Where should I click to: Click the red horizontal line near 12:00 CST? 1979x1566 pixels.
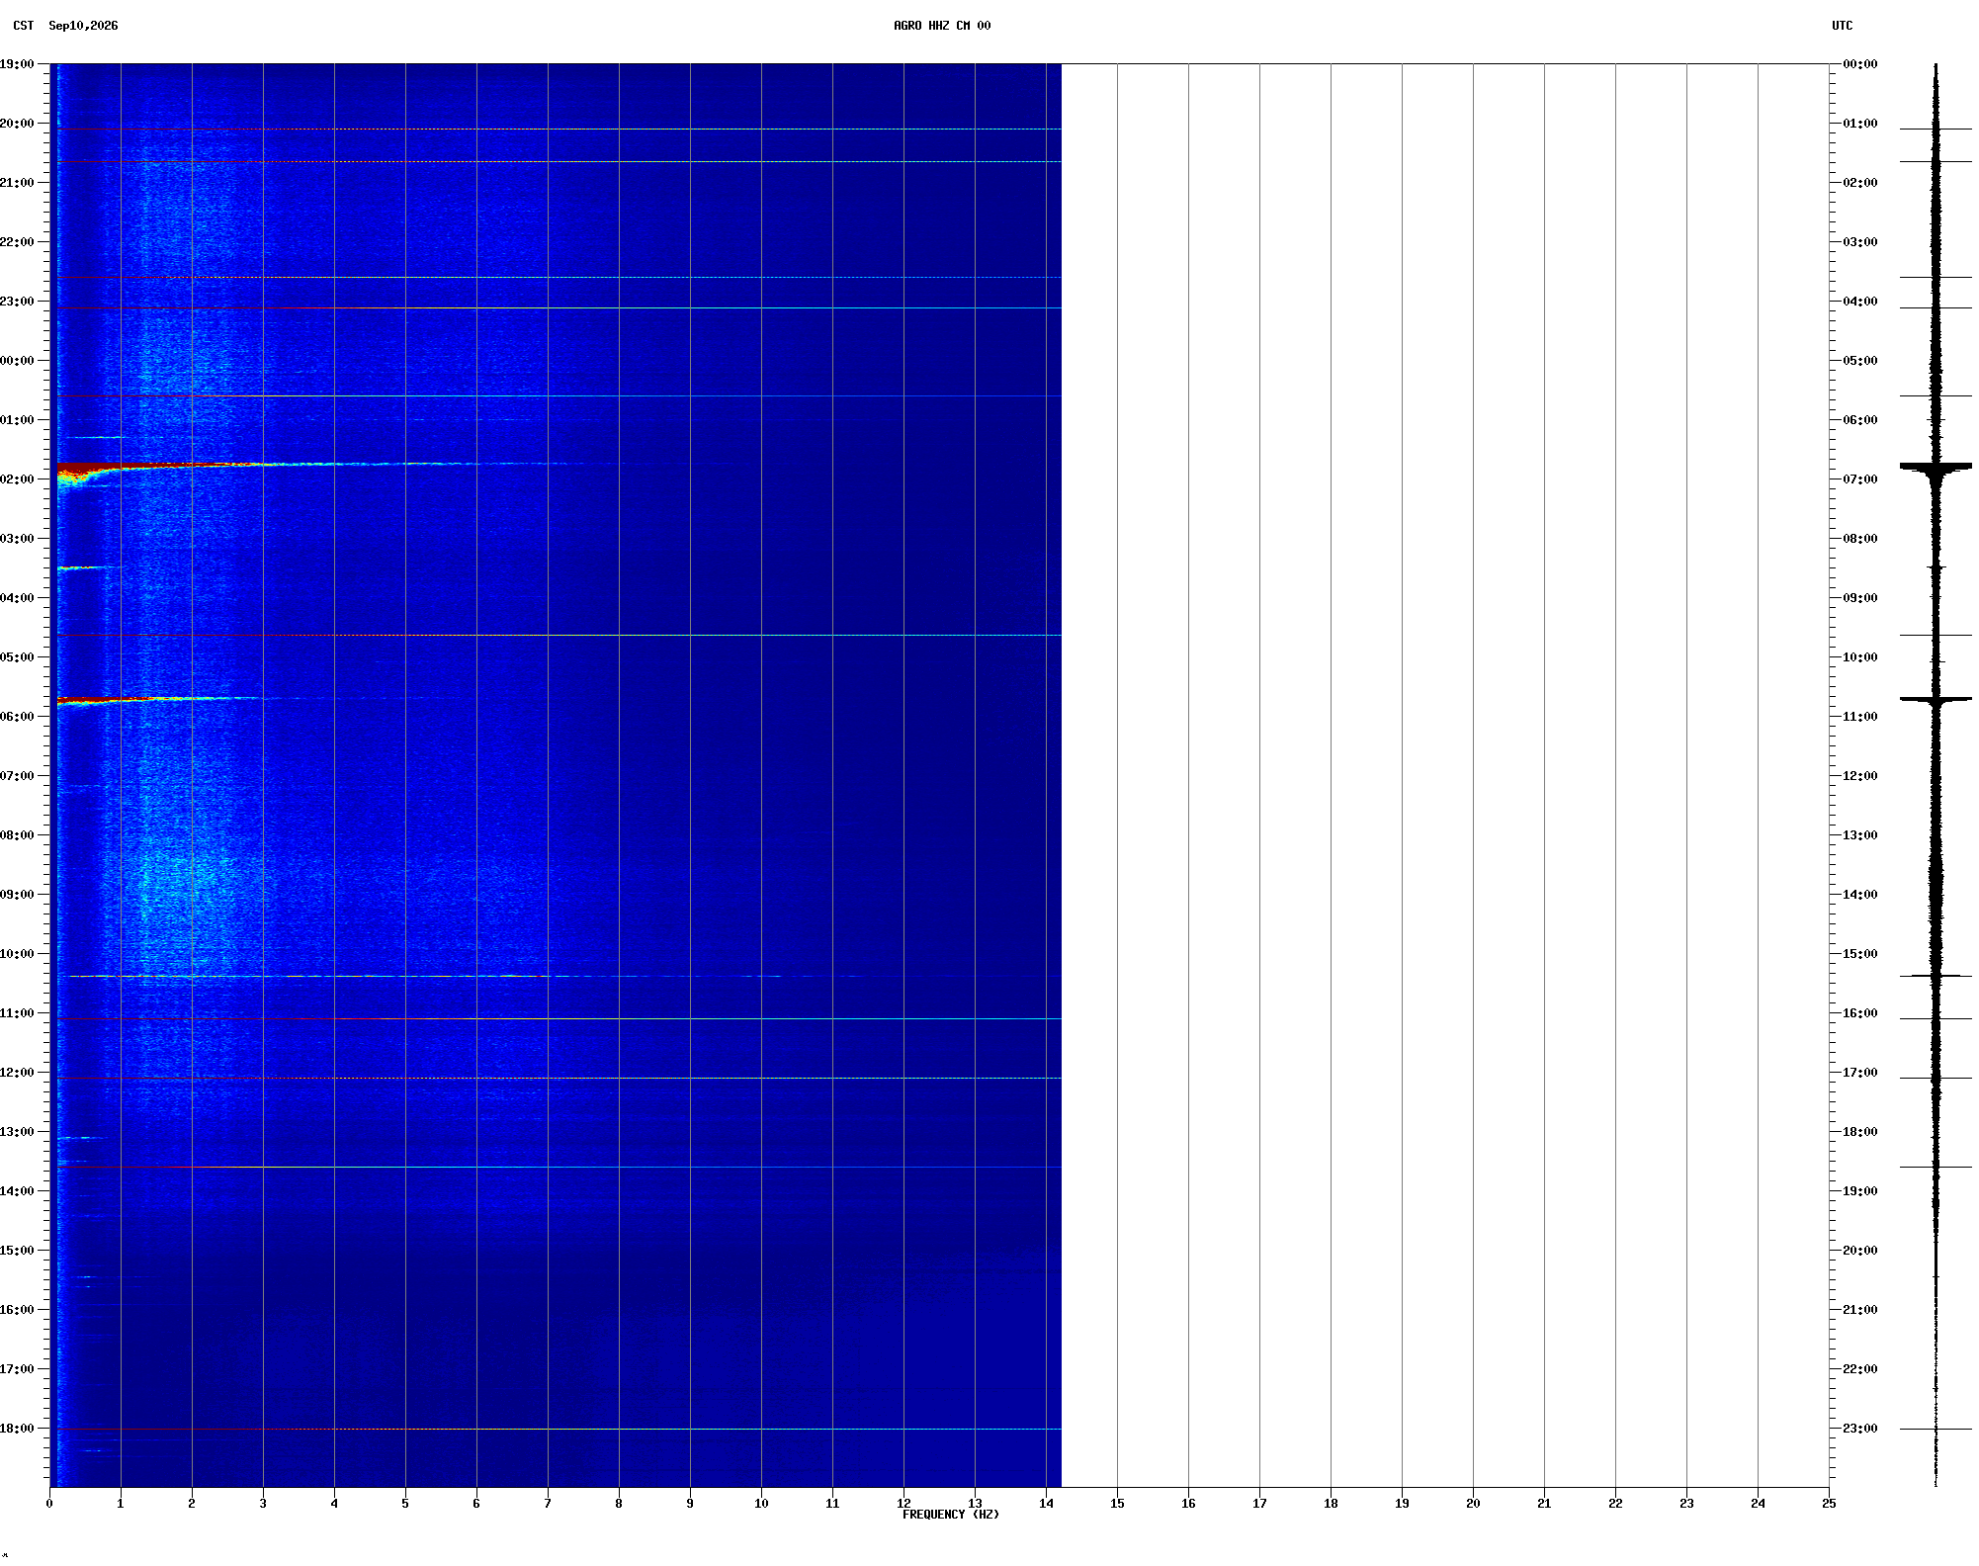pos(559,1078)
